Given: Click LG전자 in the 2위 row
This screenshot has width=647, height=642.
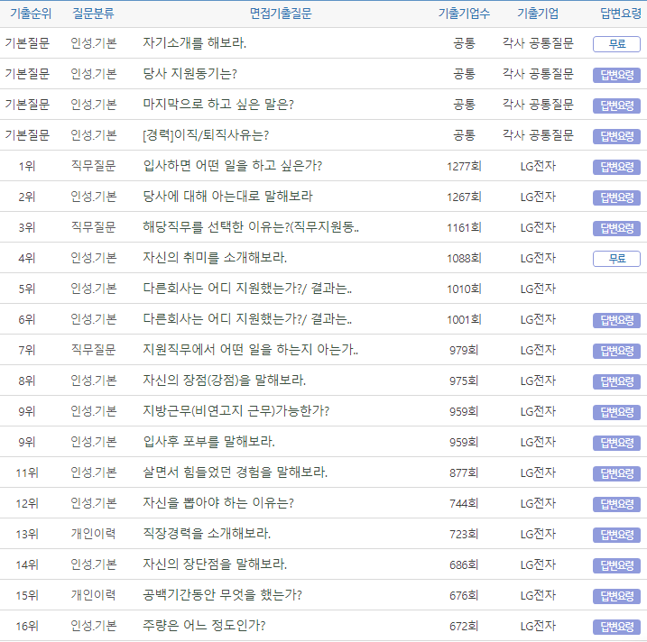Looking at the screenshot, I should click(538, 197).
